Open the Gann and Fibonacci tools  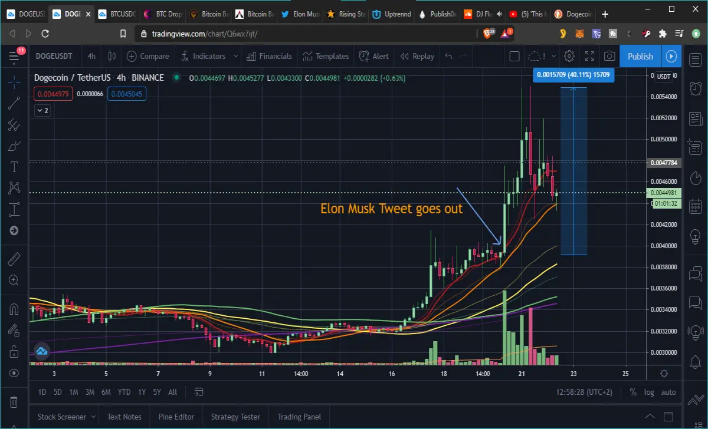(14, 124)
